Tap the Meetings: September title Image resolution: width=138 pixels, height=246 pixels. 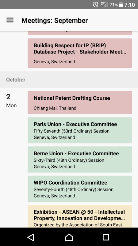[55, 20]
